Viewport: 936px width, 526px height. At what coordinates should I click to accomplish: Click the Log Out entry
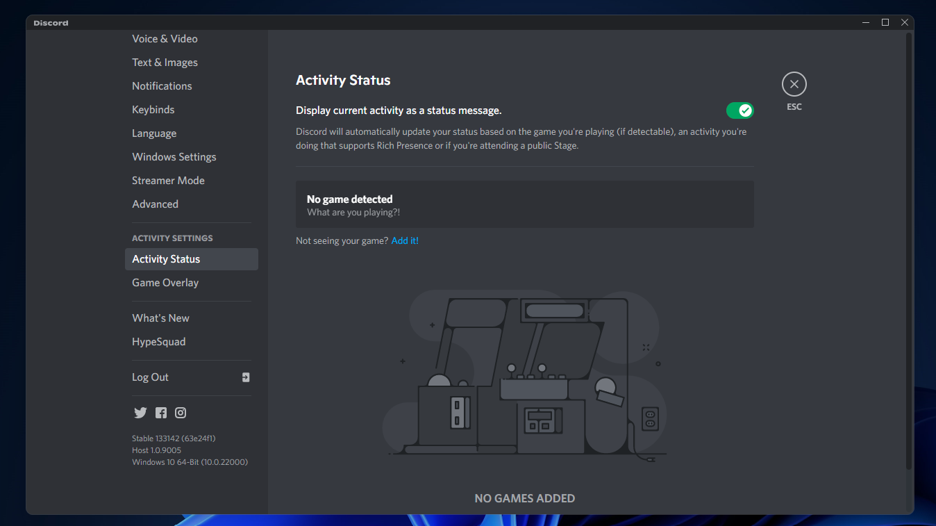point(192,377)
